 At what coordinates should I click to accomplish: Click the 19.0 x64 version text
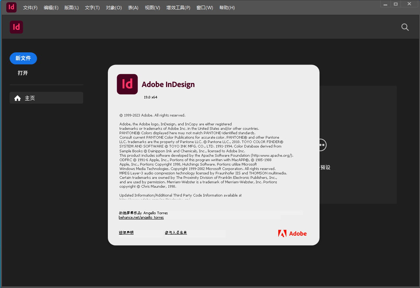pos(151,97)
